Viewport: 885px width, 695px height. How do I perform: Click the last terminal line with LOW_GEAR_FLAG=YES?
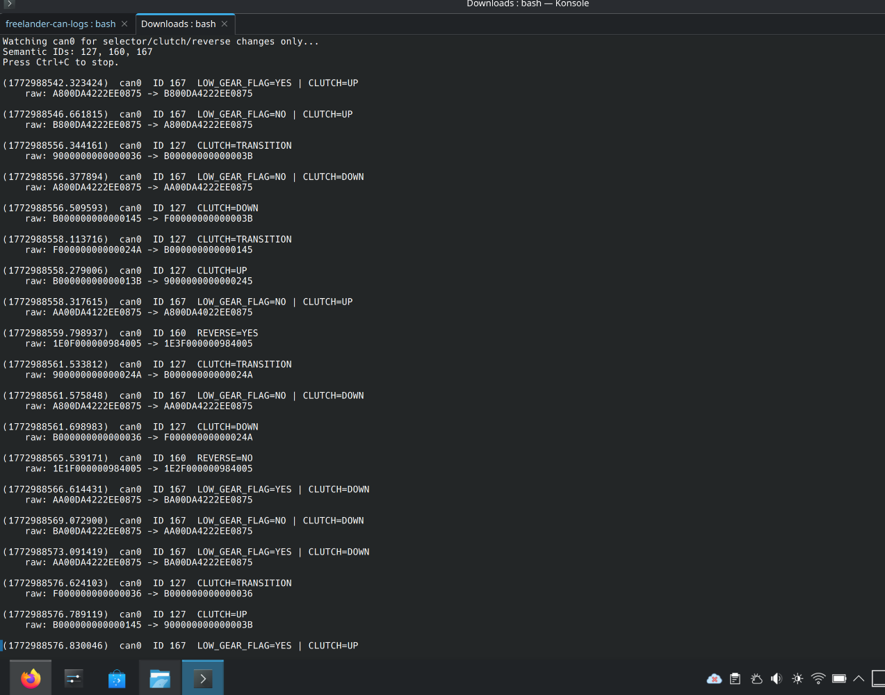click(x=181, y=646)
